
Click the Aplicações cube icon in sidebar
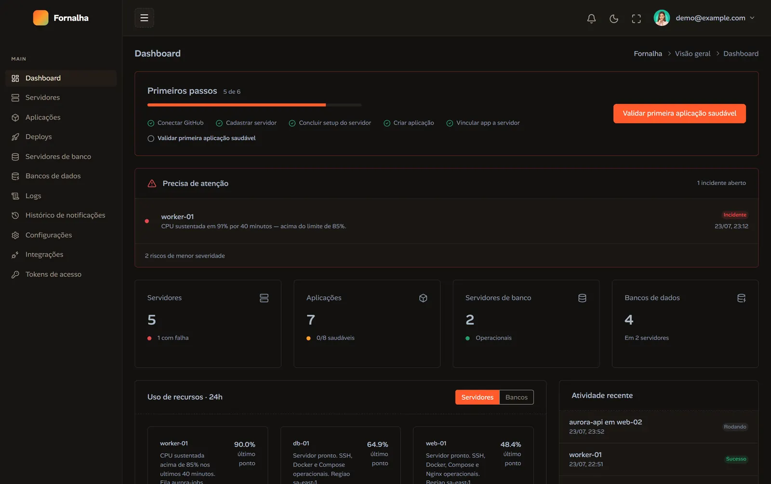15,118
